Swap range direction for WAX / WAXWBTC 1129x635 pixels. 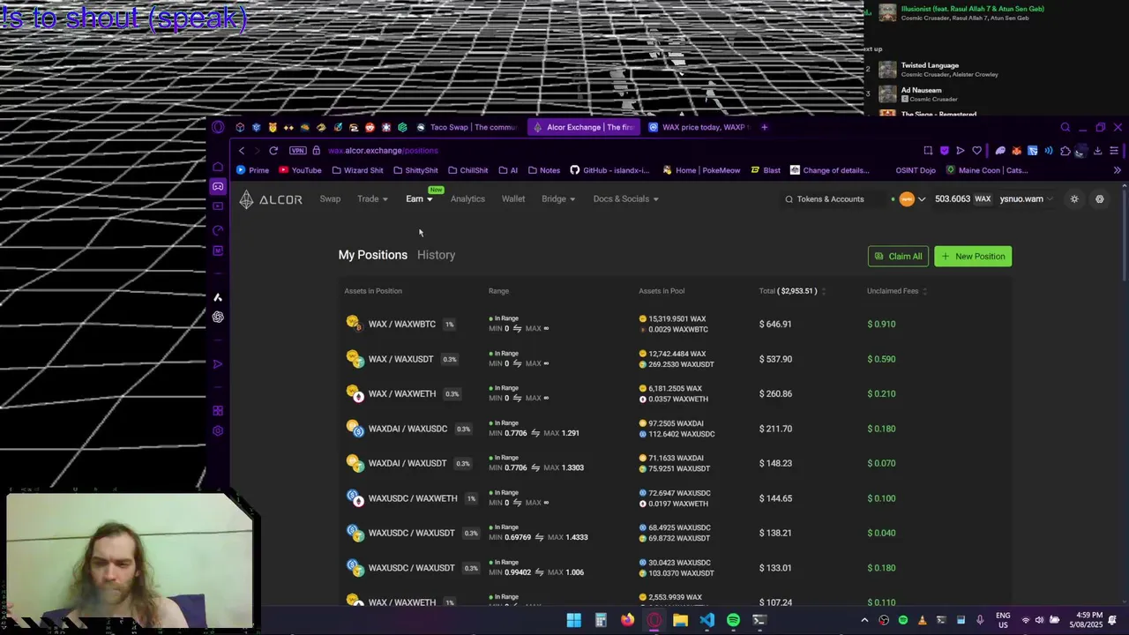[x=518, y=328]
